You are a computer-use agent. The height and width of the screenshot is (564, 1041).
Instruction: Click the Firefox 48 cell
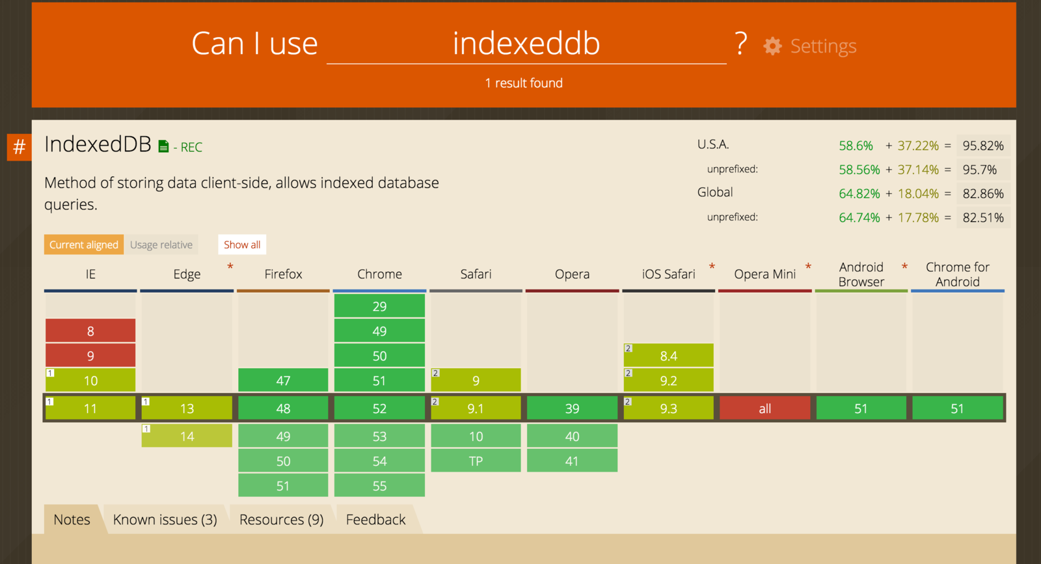click(283, 409)
